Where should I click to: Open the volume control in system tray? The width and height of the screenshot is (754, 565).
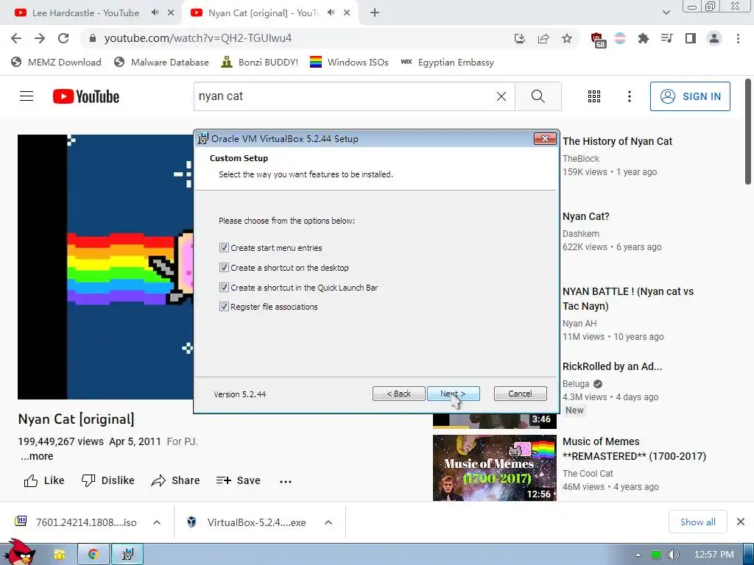coord(674,555)
